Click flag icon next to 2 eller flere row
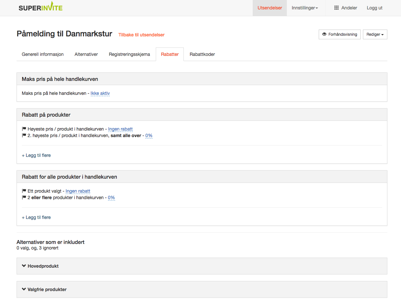 pos(24,198)
